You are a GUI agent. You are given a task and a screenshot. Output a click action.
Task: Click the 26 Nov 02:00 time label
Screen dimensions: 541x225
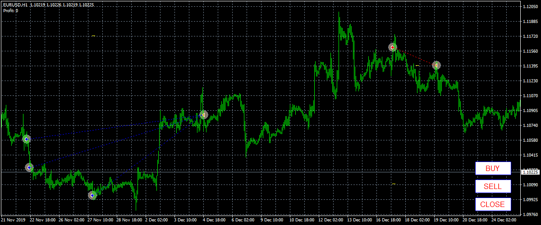(x=72, y=220)
